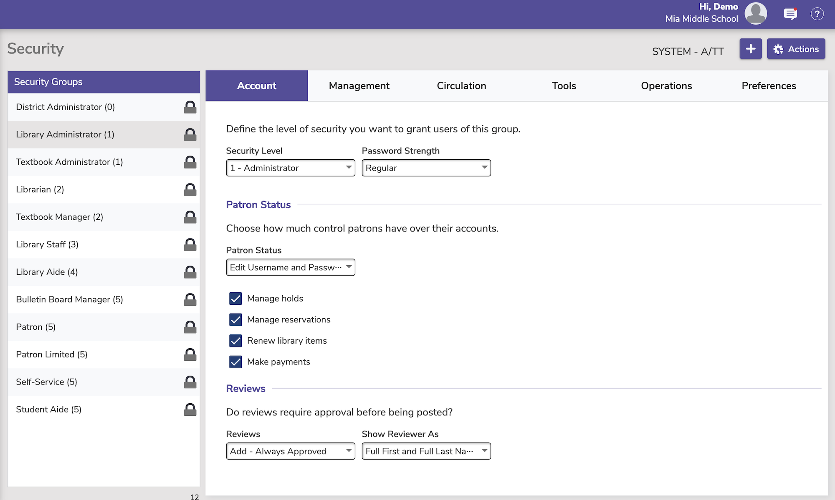Click the lock icon beside Librarian group
The image size is (835, 500).
pos(190,189)
